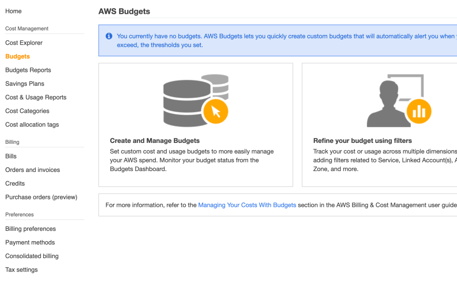457x301 pixels.
Task: Click the database budget icon with cursor badge
Action: (196, 100)
